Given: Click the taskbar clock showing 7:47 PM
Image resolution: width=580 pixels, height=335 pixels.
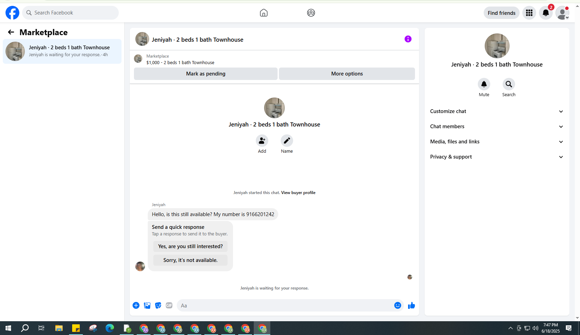Looking at the screenshot, I should tap(551, 328).
